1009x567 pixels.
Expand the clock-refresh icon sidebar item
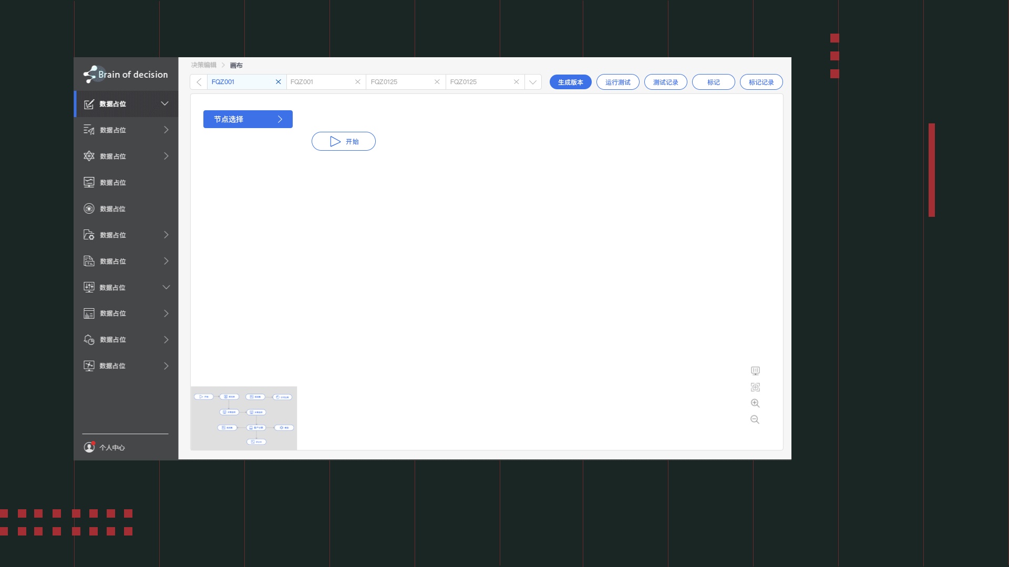[x=166, y=340]
